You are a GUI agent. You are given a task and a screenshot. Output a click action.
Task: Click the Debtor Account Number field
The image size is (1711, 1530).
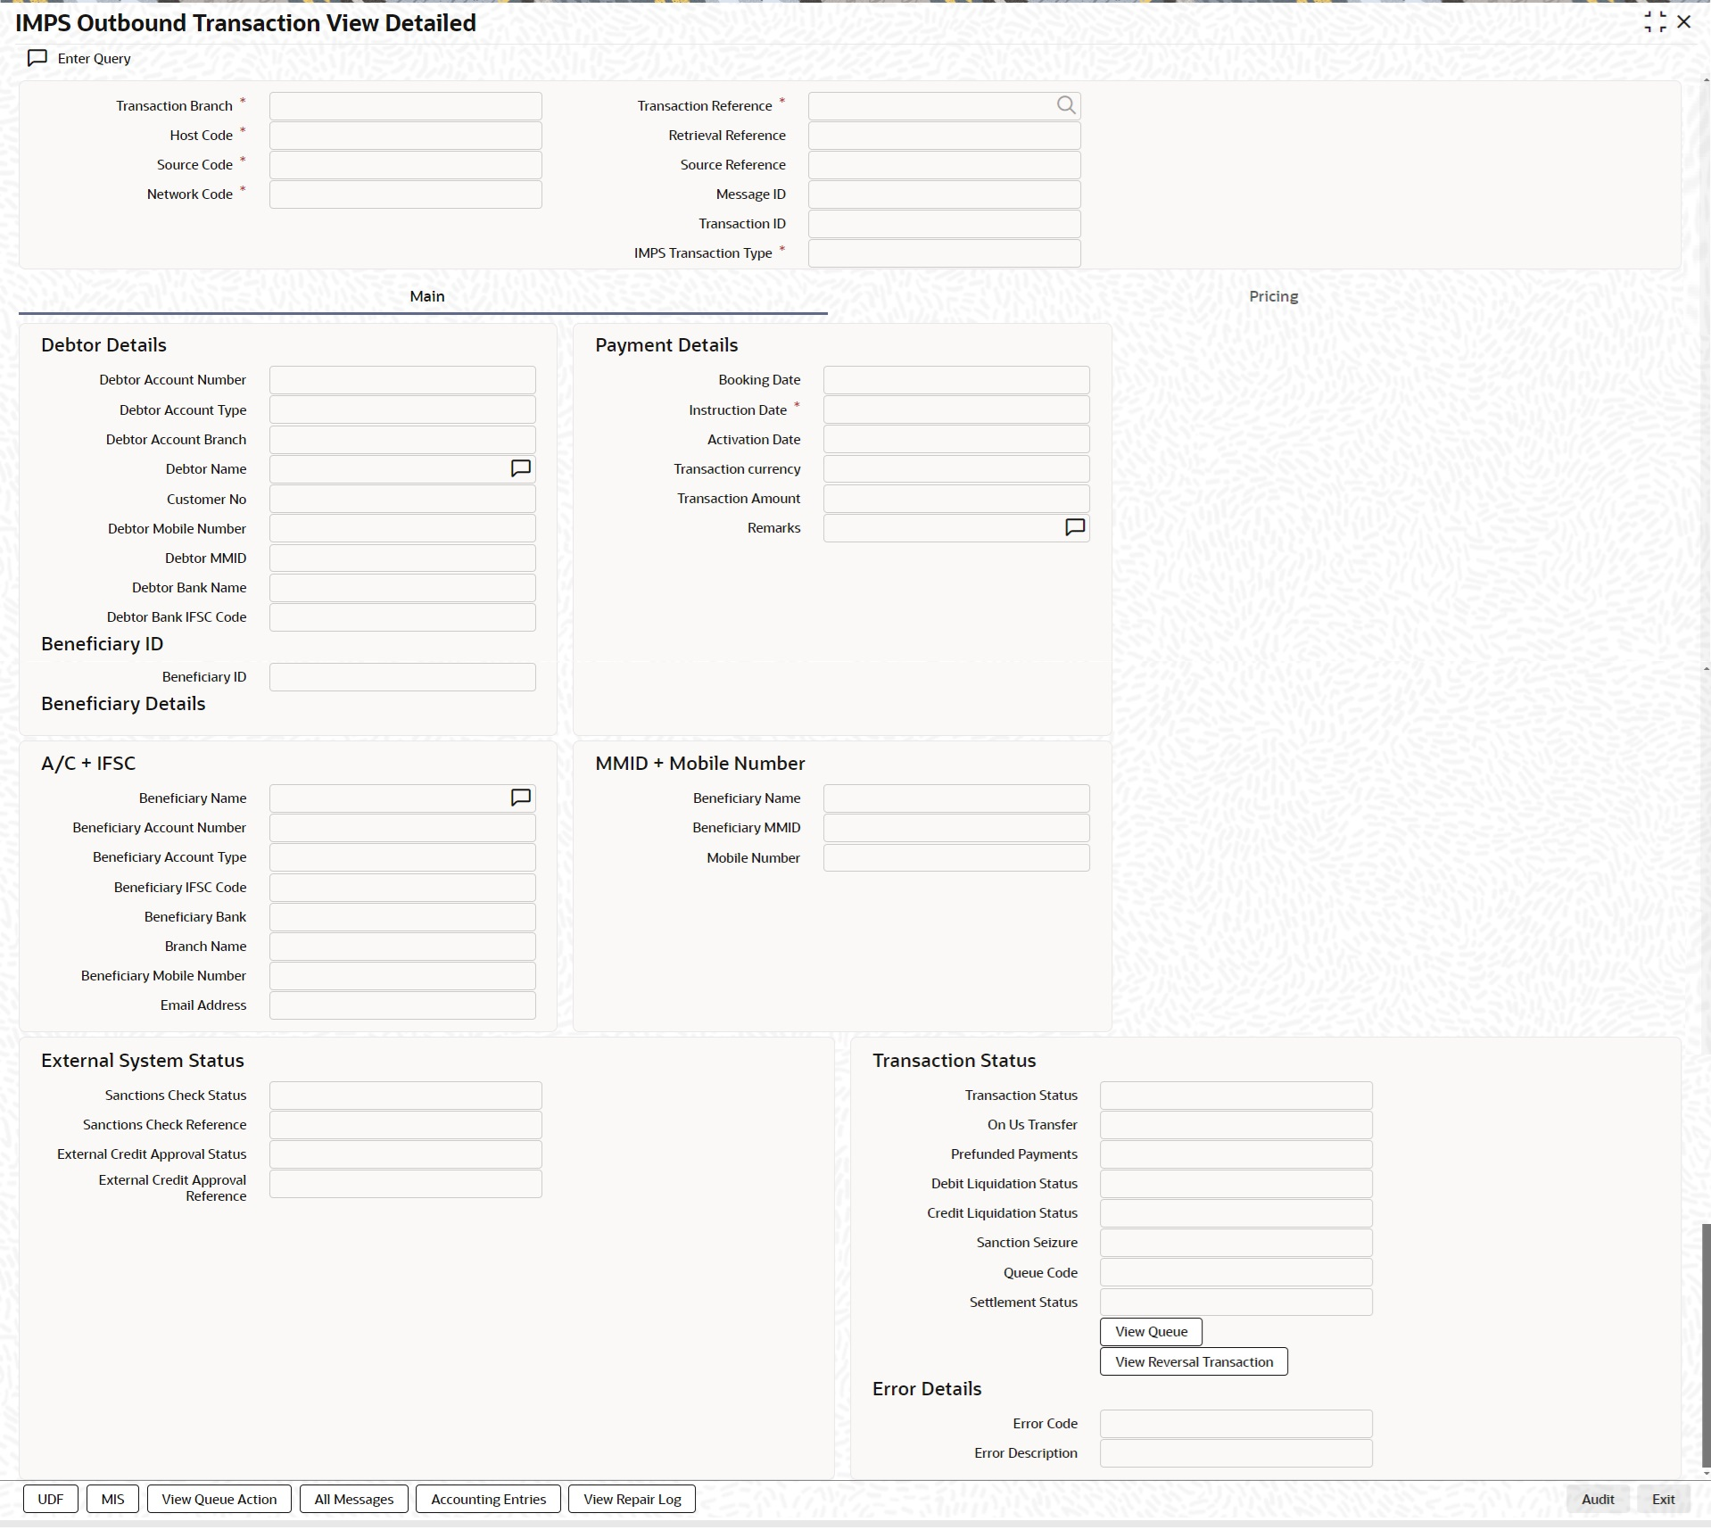402,380
